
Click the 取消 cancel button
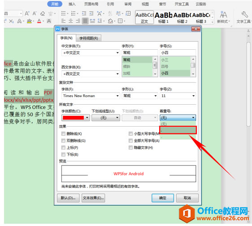point(187,198)
